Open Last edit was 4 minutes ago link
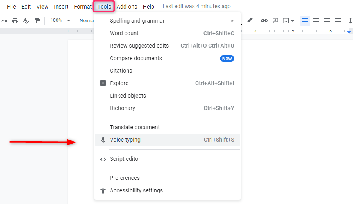Image resolution: width=353 pixels, height=204 pixels. point(196,7)
